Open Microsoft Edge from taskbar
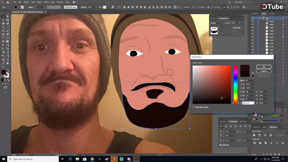This screenshot has width=288, height=162. (70, 159)
